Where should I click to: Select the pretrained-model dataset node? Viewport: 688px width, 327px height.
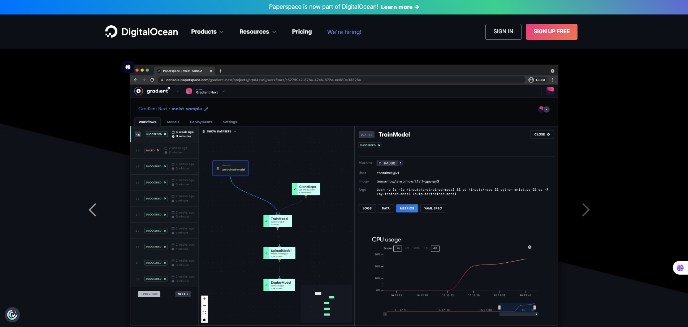click(x=230, y=168)
